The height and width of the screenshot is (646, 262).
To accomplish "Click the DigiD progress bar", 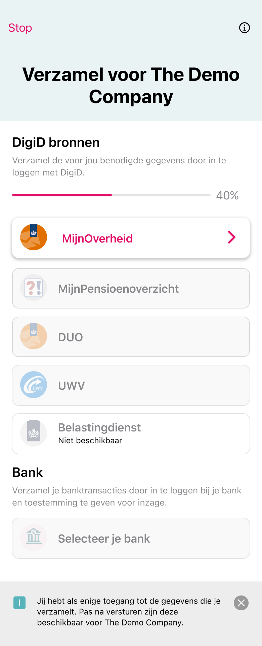I will (111, 195).
